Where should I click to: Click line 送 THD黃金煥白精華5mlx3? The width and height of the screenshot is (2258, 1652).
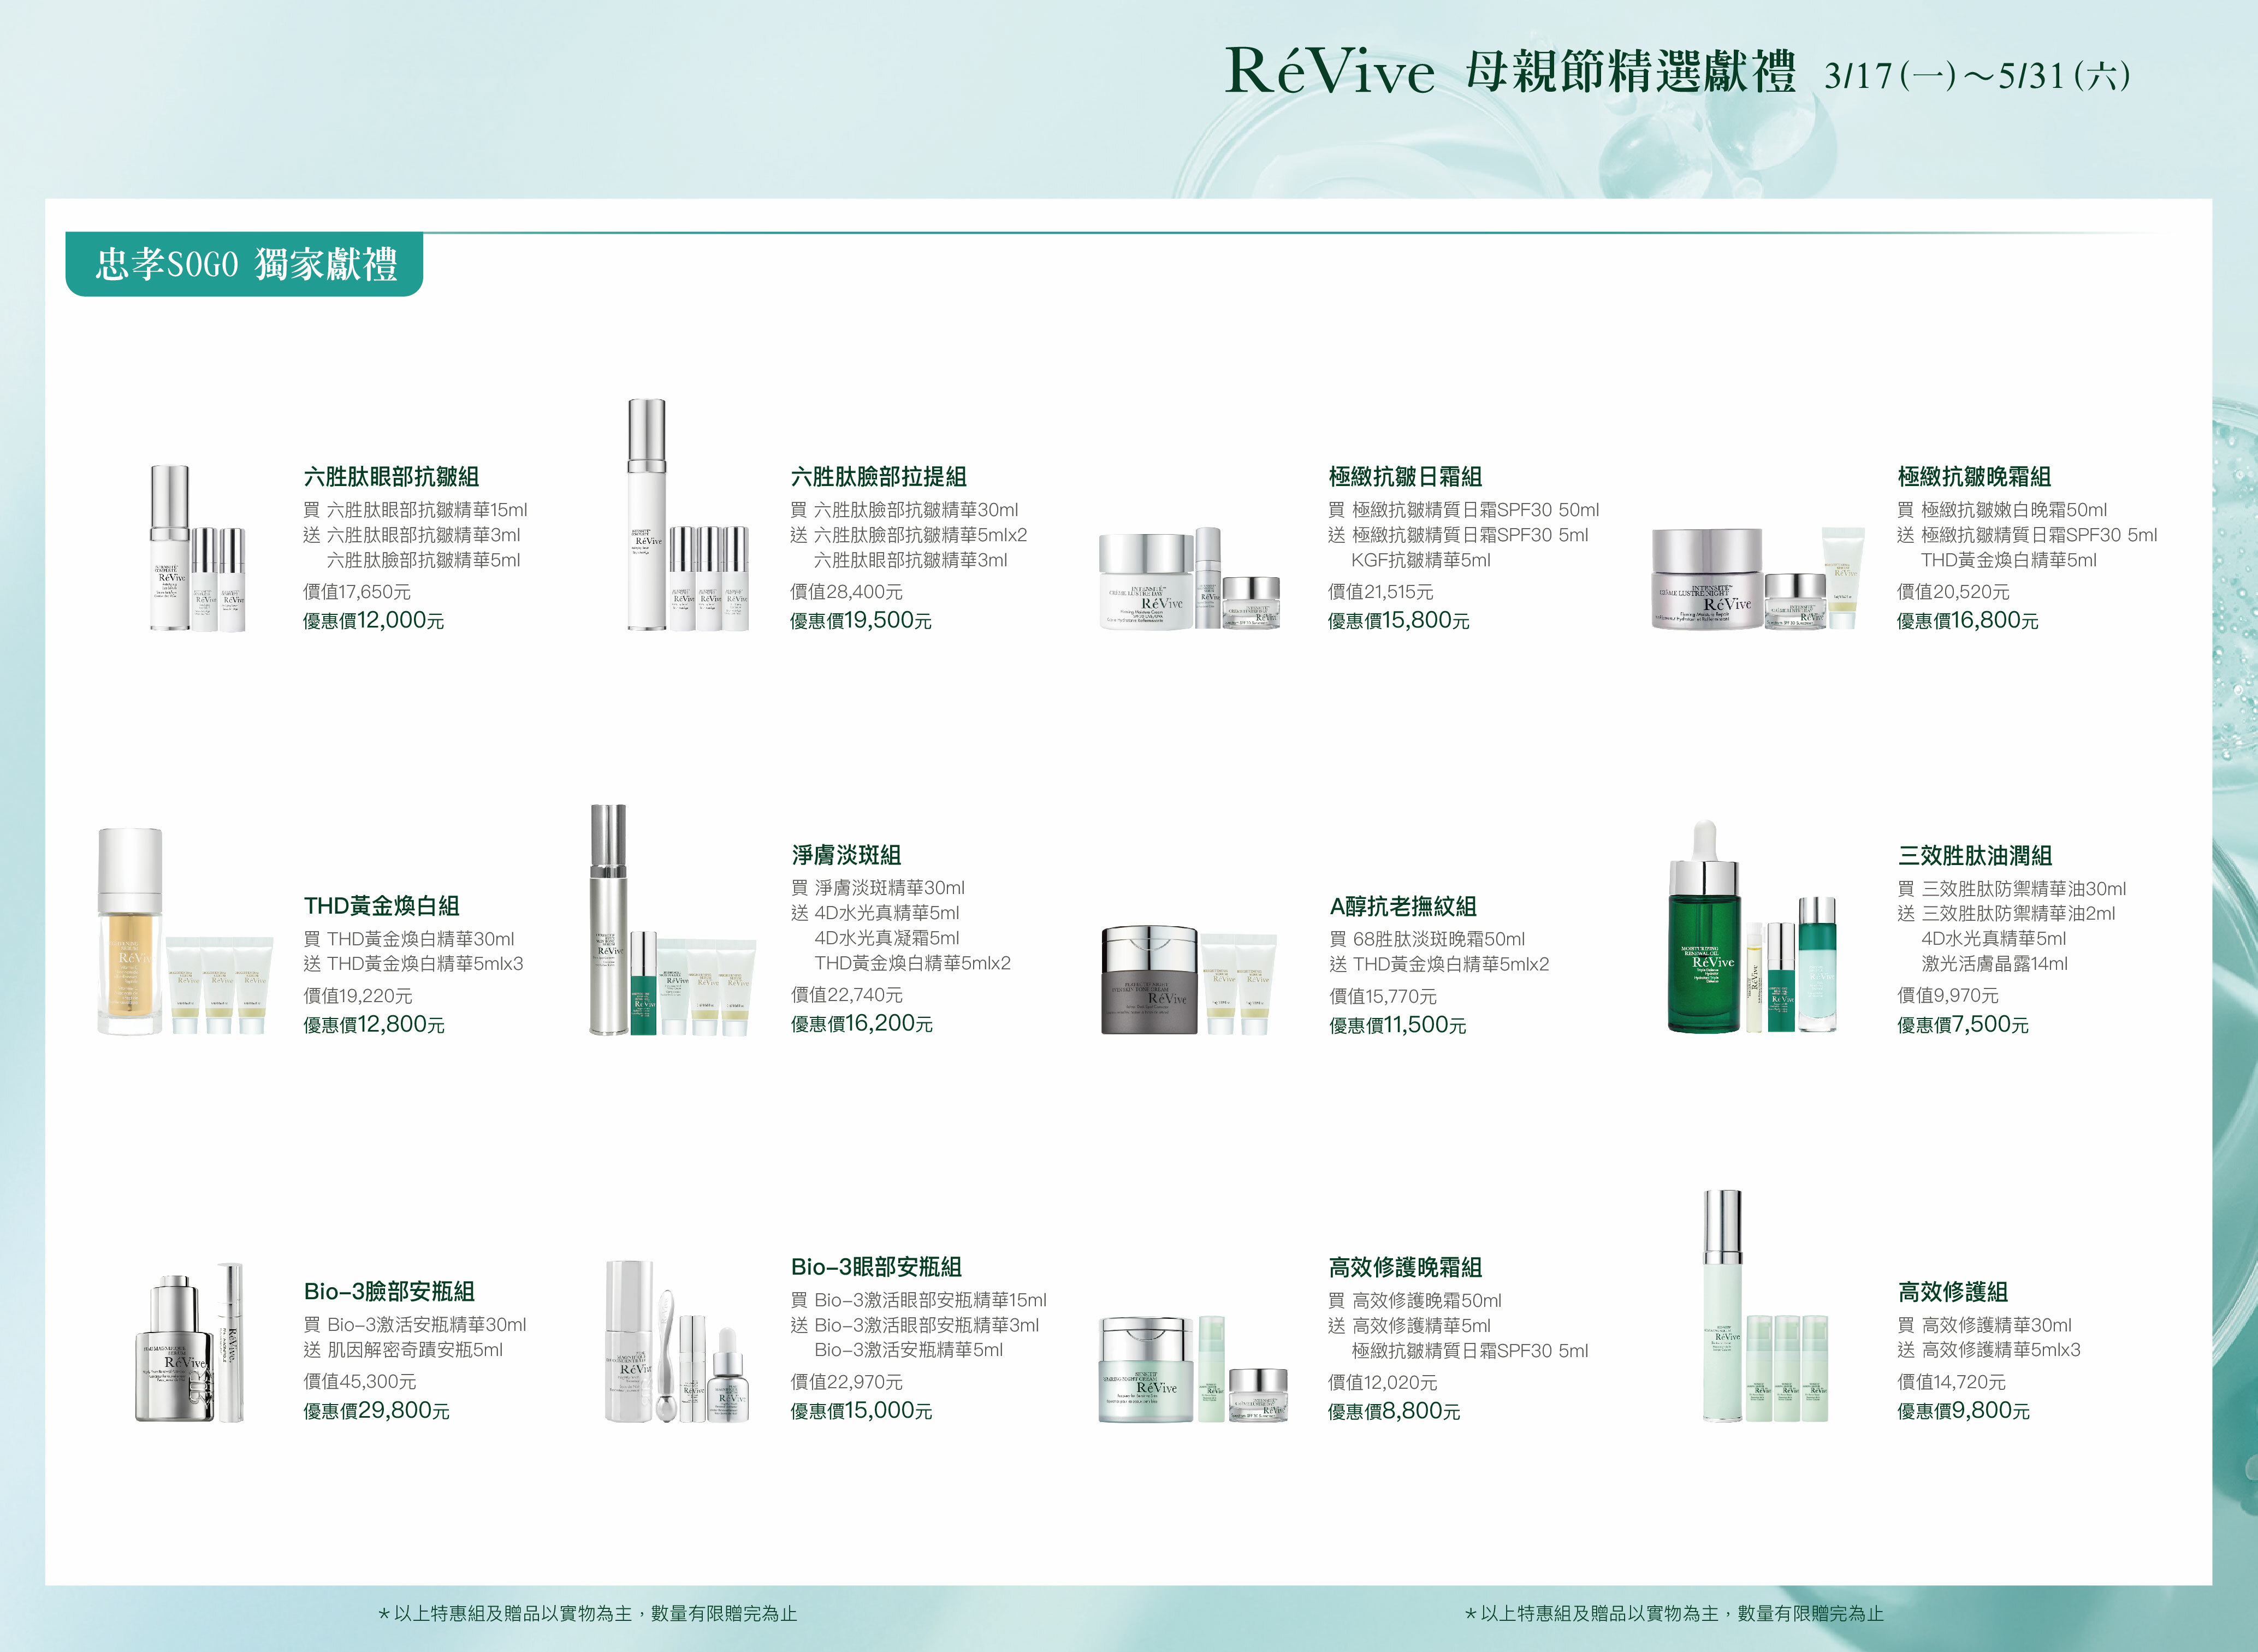pyautogui.click(x=413, y=964)
